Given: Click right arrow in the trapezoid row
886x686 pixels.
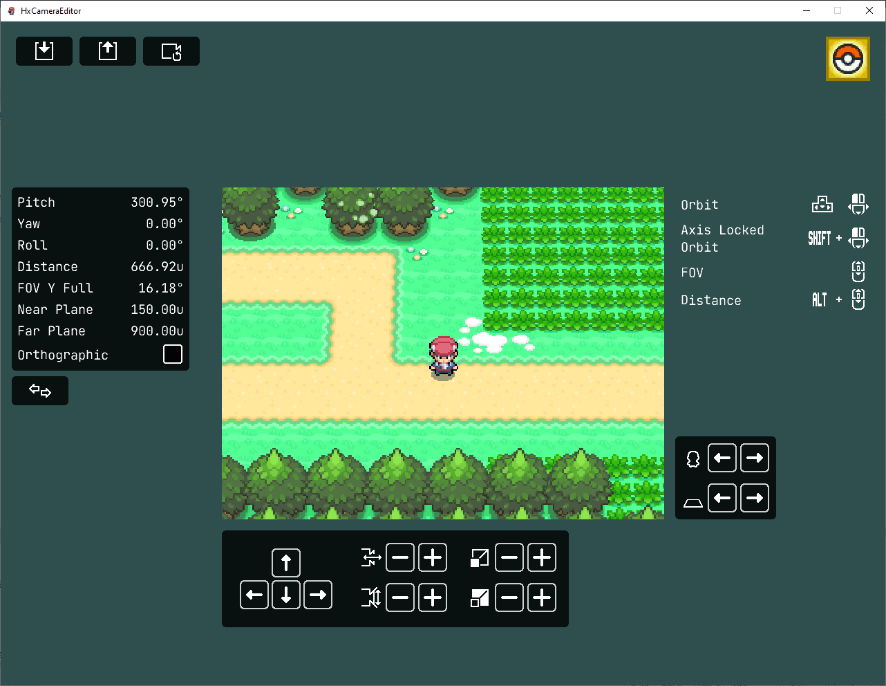Looking at the screenshot, I should coord(755,498).
